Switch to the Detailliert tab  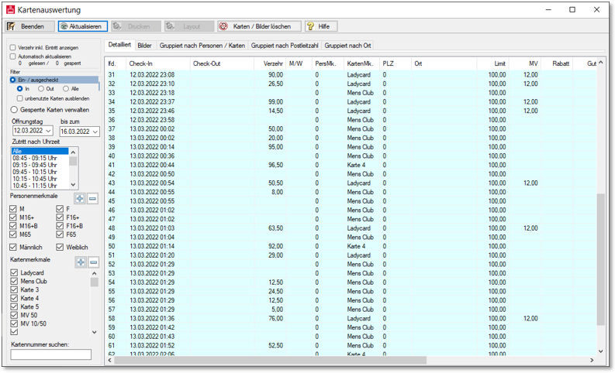(119, 45)
